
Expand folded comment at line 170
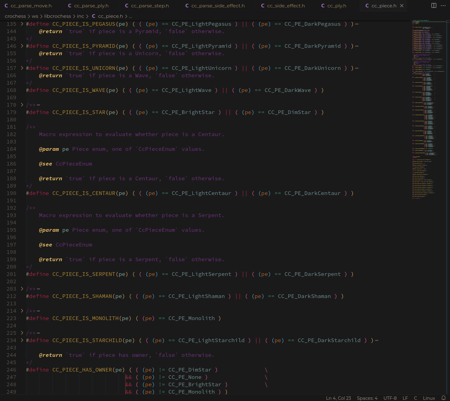pos(22,105)
